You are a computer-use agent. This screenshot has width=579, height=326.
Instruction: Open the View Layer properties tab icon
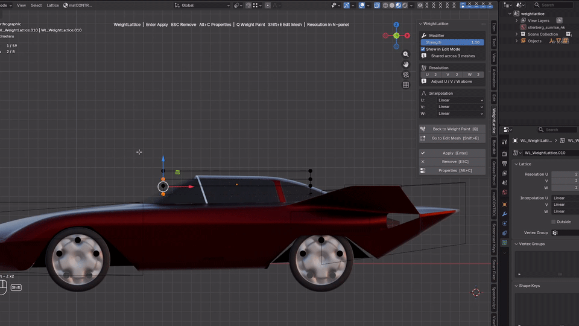click(x=504, y=173)
